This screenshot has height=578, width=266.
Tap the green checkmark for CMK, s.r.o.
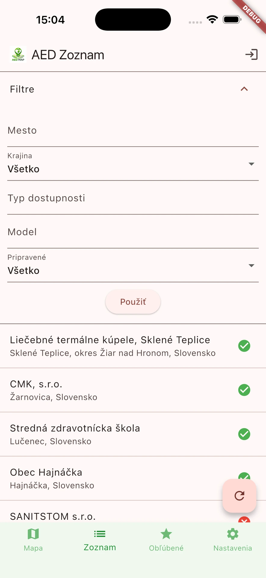coord(244,390)
